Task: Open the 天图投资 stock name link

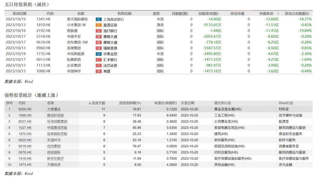Action: coord(54,165)
